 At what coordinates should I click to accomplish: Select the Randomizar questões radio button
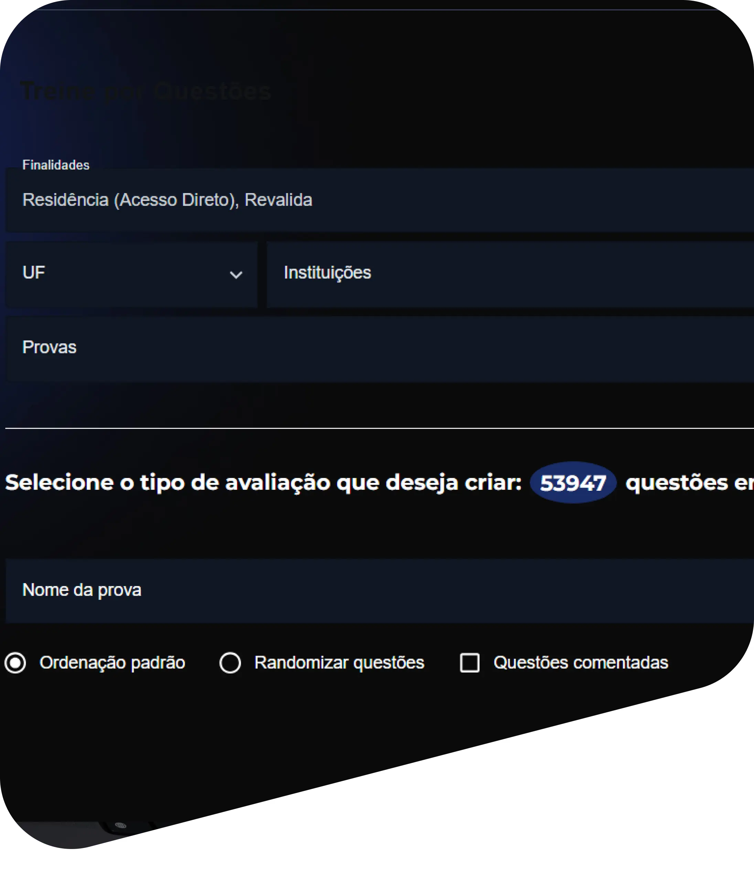pyautogui.click(x=230, y=663)
